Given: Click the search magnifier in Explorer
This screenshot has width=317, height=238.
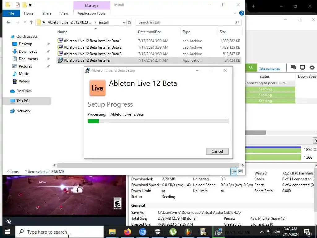Looking at the screenshot, I should [237, 22].
